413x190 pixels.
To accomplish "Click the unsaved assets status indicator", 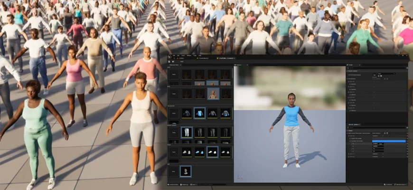I will coord(389,184).
